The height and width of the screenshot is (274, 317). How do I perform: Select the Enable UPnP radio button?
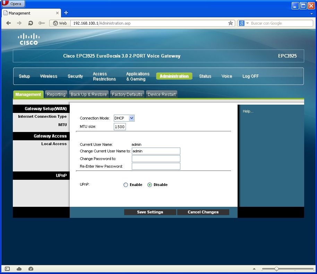tap(126, 185)
